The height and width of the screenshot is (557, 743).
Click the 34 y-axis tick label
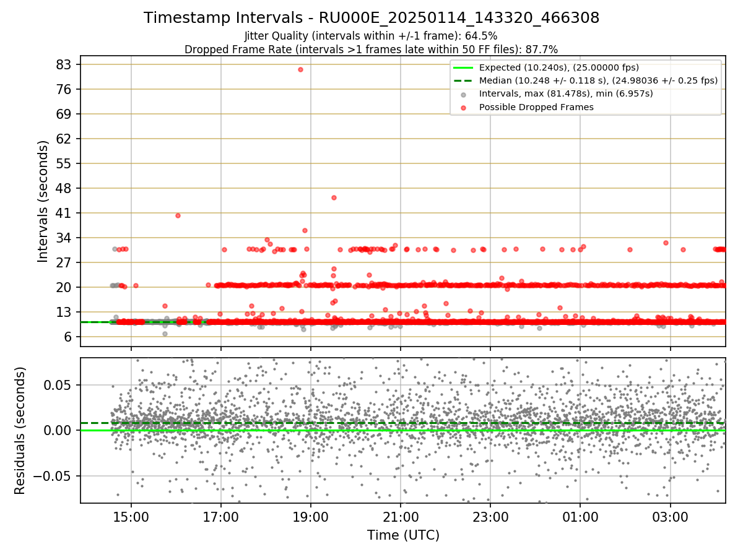pos(65,238)
